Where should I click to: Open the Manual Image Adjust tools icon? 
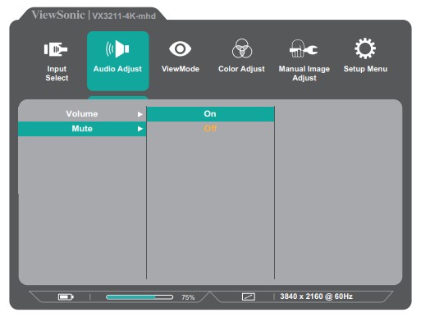304,48
